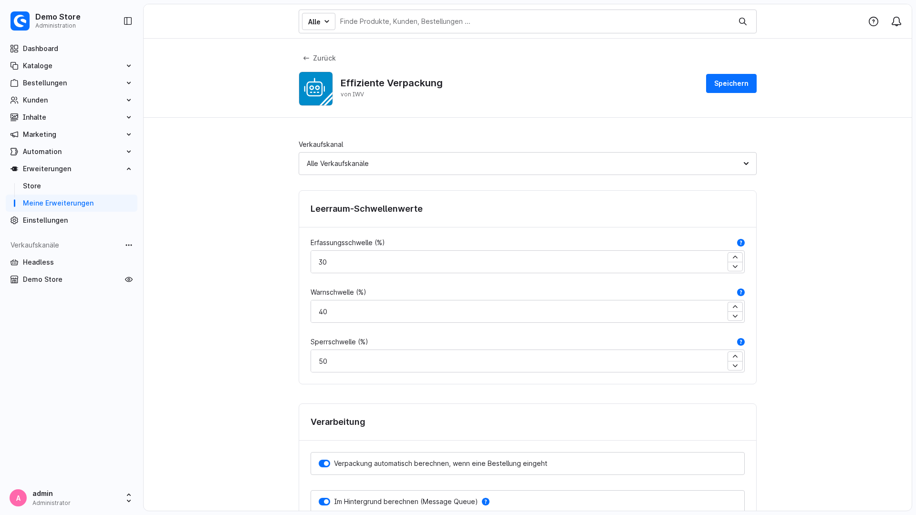The image size is (916, 515).
Task: Decrease the Warnschwelle value
Action: (735, 316)
